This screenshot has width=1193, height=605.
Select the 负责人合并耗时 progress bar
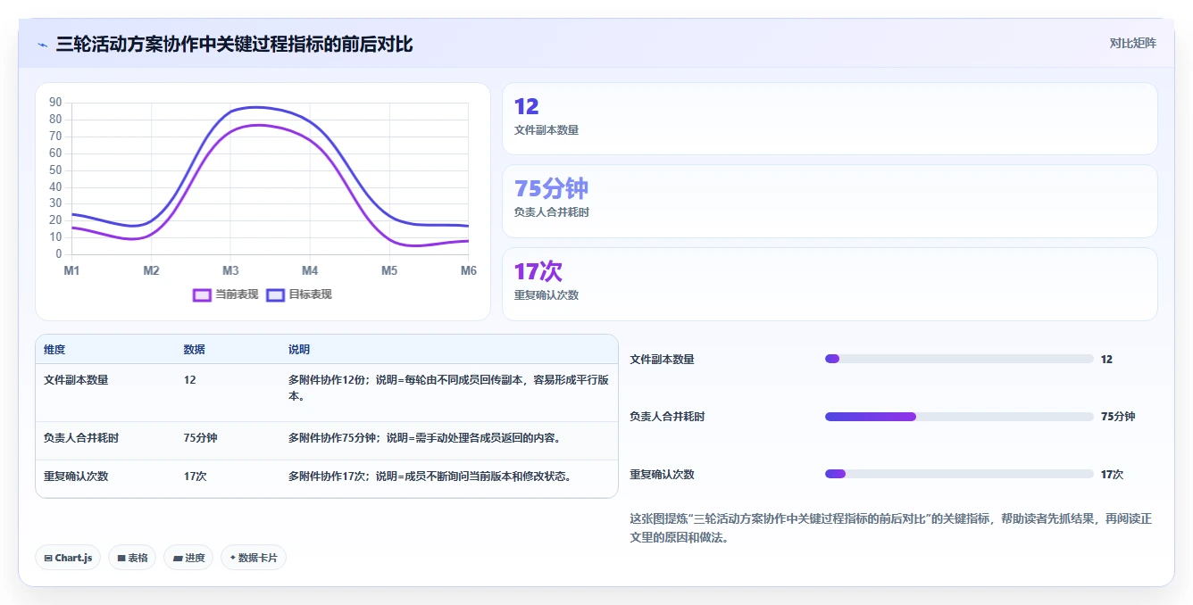pos(959,417)
